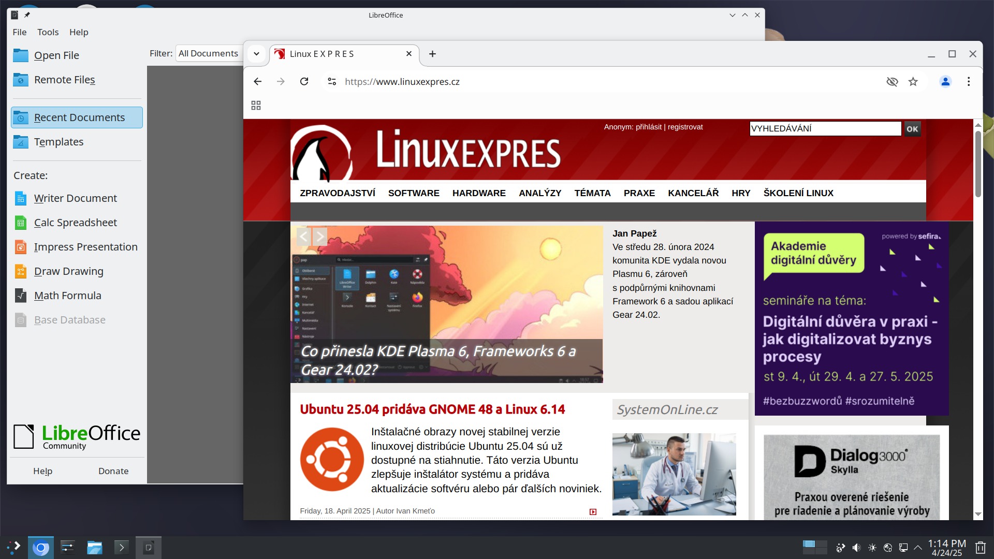Toggle the system tray volume icon
The width and height of the screenshot is (994, 559).
tap(856, 548)
